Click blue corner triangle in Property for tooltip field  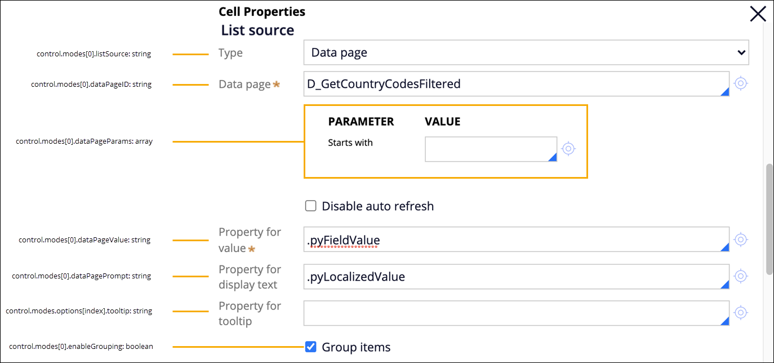(x=725, y=321)
